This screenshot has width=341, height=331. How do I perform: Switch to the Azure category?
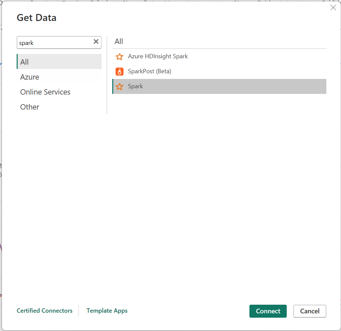click(30, 77)
